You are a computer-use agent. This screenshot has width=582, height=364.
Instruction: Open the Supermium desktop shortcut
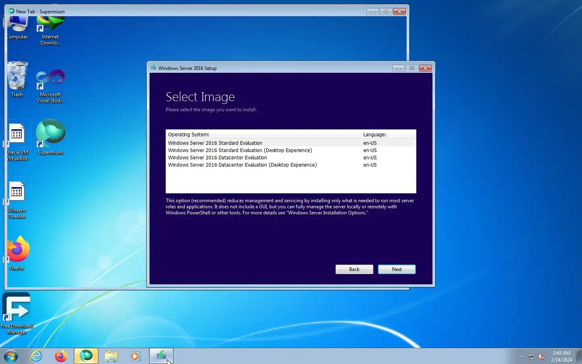click(x=51, y=138)
